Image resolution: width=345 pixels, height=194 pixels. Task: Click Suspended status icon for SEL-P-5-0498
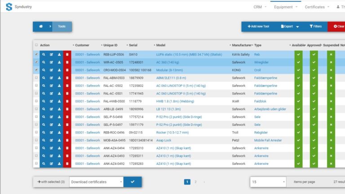pyautogui.click(x=331, y=117)
